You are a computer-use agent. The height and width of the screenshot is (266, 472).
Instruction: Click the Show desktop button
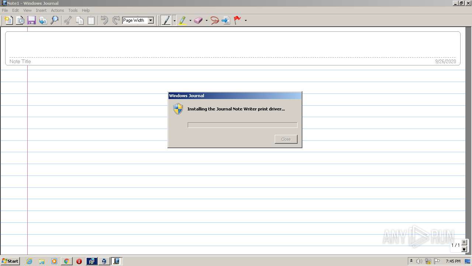pyautogui.click(x=468, y=261)
